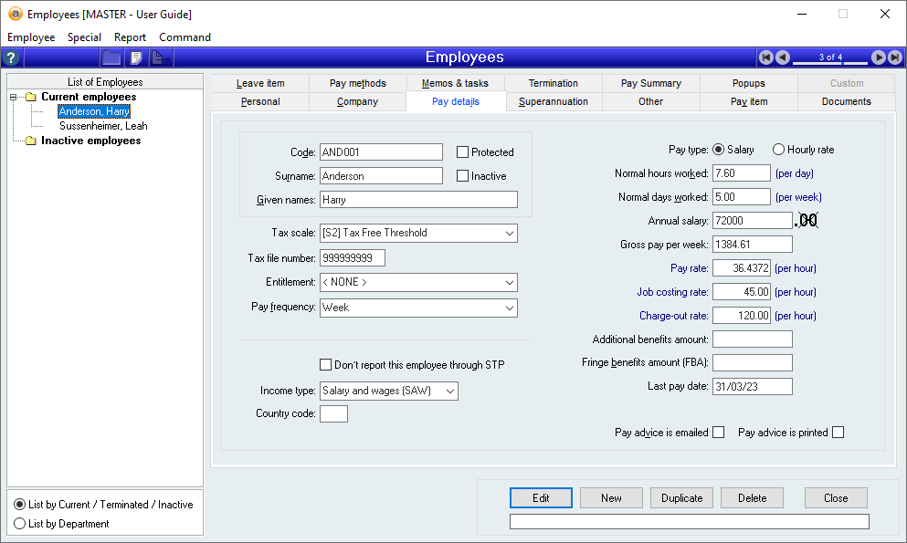Jump to the first employee record
This screenshot has width=907, height=543.
pyautogui.click(x=766, y=57)
